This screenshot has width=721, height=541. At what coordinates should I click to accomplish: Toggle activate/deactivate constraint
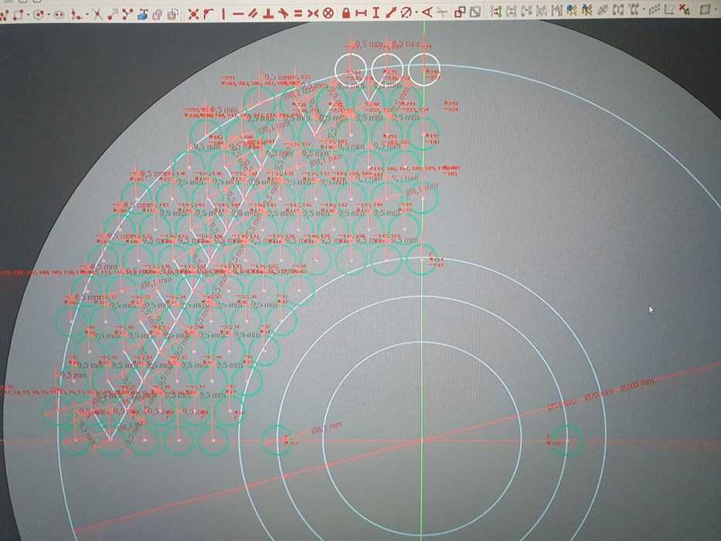(x=475, y=12)
